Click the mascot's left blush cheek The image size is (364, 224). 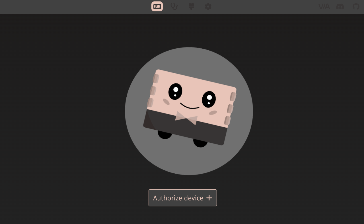click(166, 101)
